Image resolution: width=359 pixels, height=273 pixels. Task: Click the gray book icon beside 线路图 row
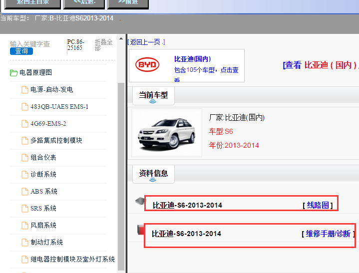(140, 201)
